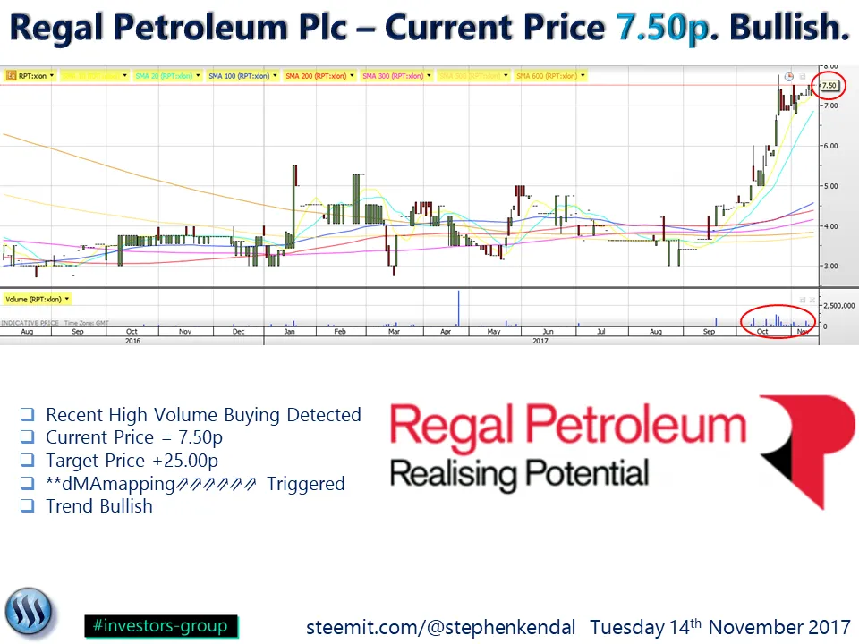Select the SMA 20 (RPT:xlon) indicator label
This screenshot has width=859, height=644.
pyautogui.click(x=164, y=76)
